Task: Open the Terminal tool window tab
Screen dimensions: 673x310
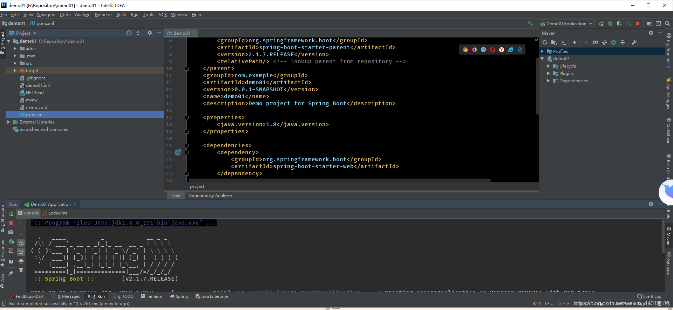Action: click(152, 296)
